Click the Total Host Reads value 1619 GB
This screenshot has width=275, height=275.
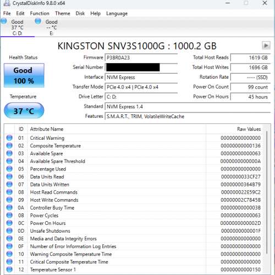(x=250, y=58)
